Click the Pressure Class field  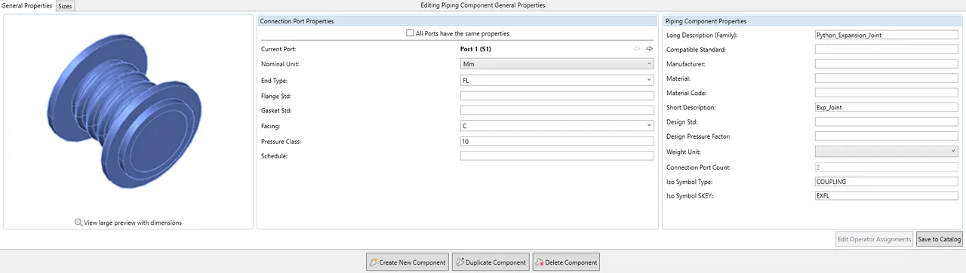click(556, 141)
